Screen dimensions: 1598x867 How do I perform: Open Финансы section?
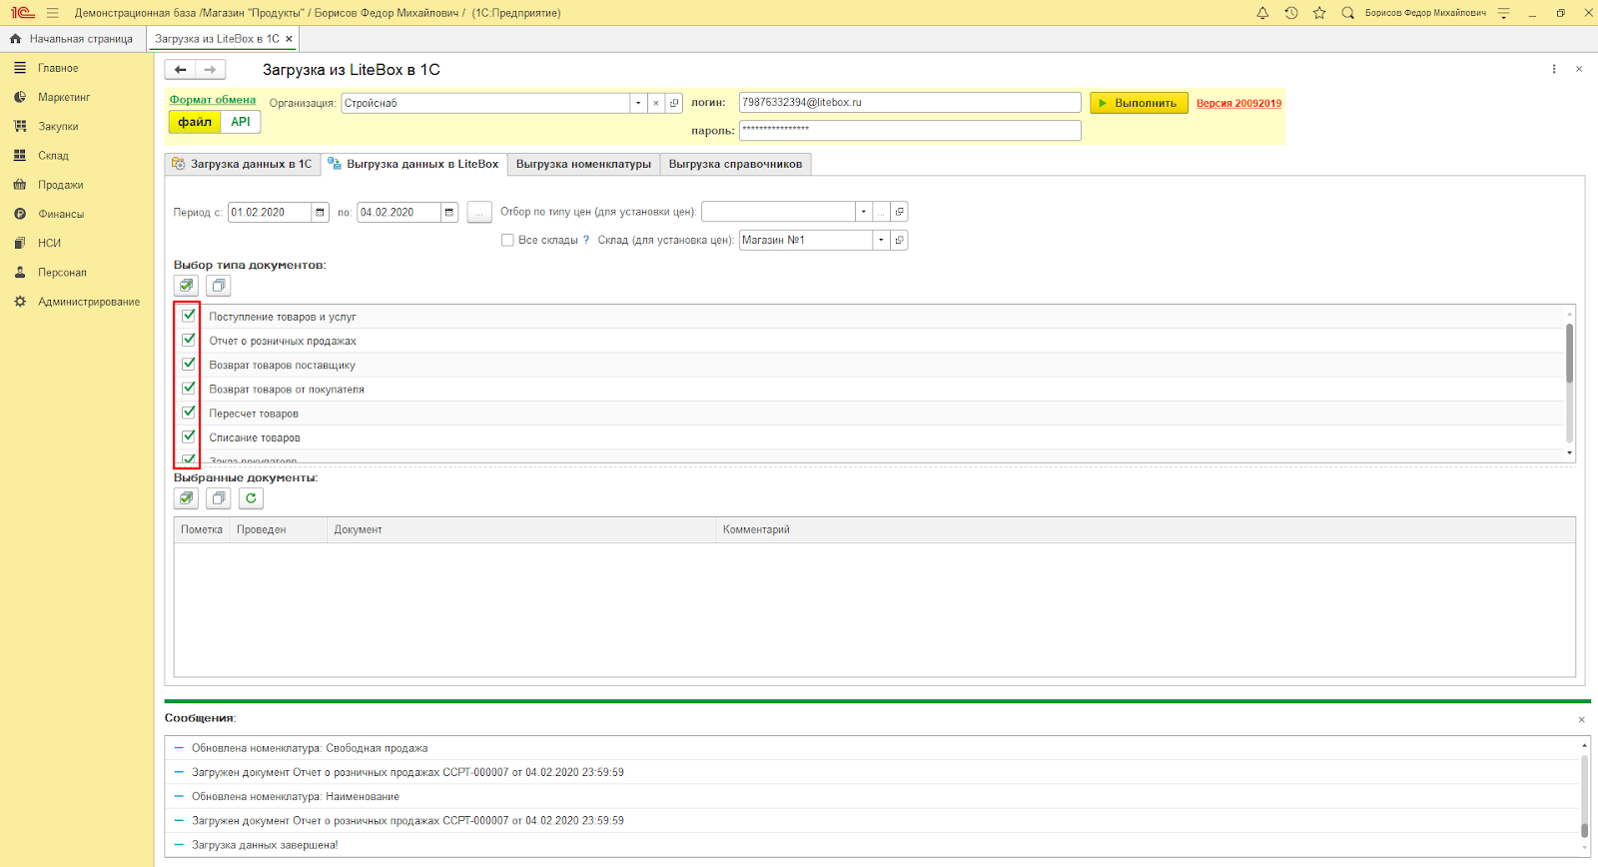click(x=61, y=214)
